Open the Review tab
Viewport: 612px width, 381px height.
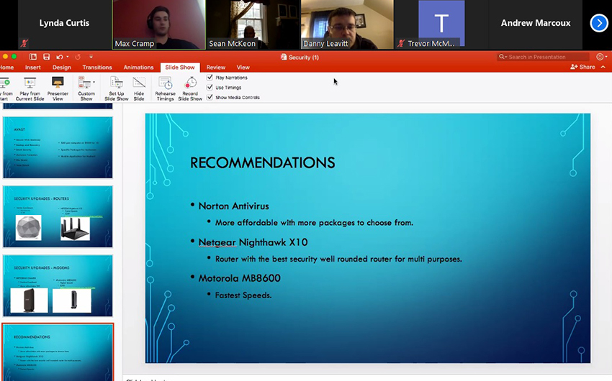(x=216, y=68)
